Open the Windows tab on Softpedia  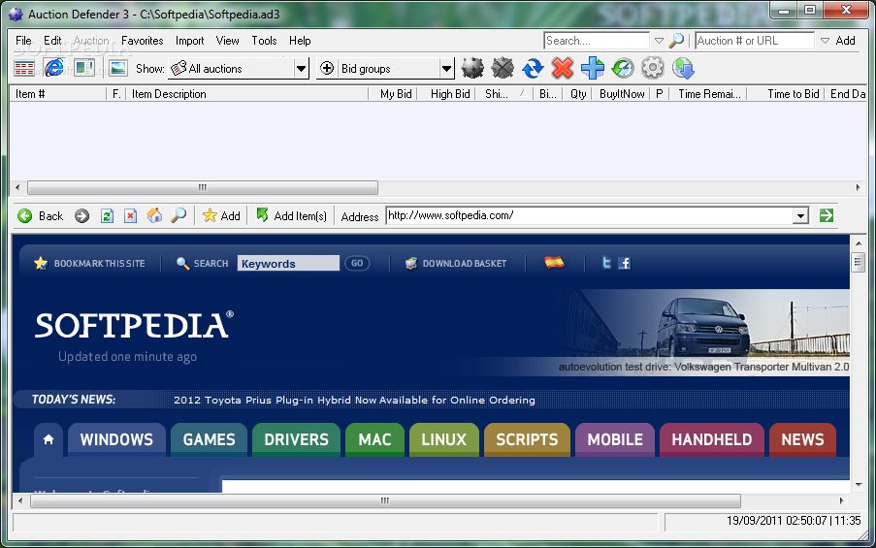[116, 439]
